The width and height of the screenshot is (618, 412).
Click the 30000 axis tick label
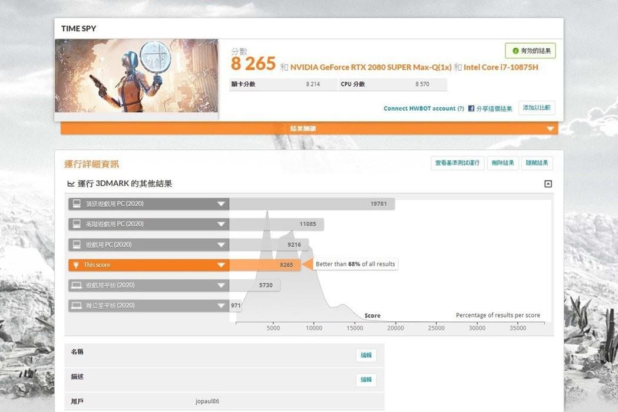tap(477, 328)
